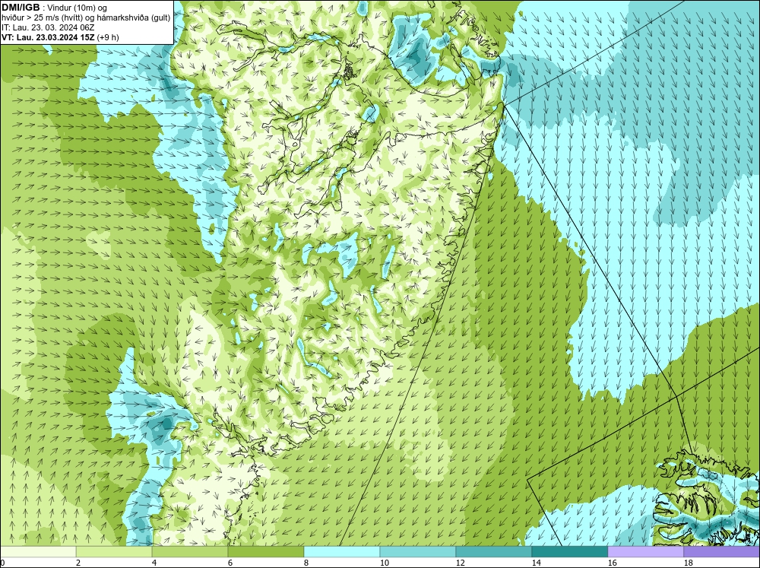The height and width of the screenshot is (568, 760).
Task: Click the legend scale label '14'
Action: pos(536,563)
